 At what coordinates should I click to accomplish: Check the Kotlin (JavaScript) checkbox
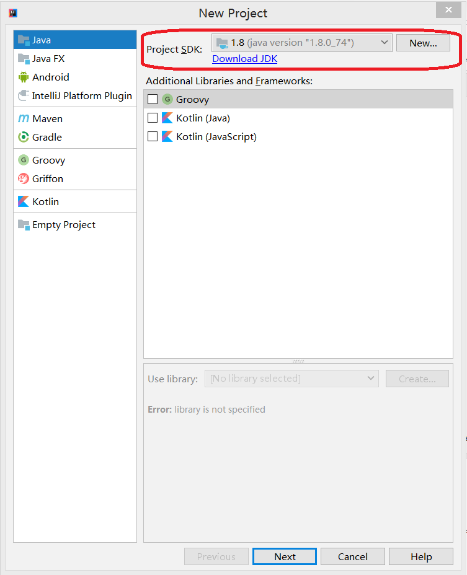(153, 136)
